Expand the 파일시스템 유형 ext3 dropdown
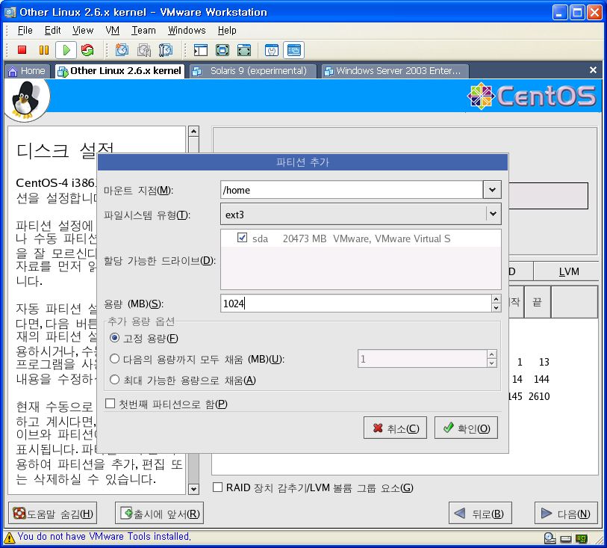Image resolution: width=607 pixels, height=548 pixels. click(492, 215)
